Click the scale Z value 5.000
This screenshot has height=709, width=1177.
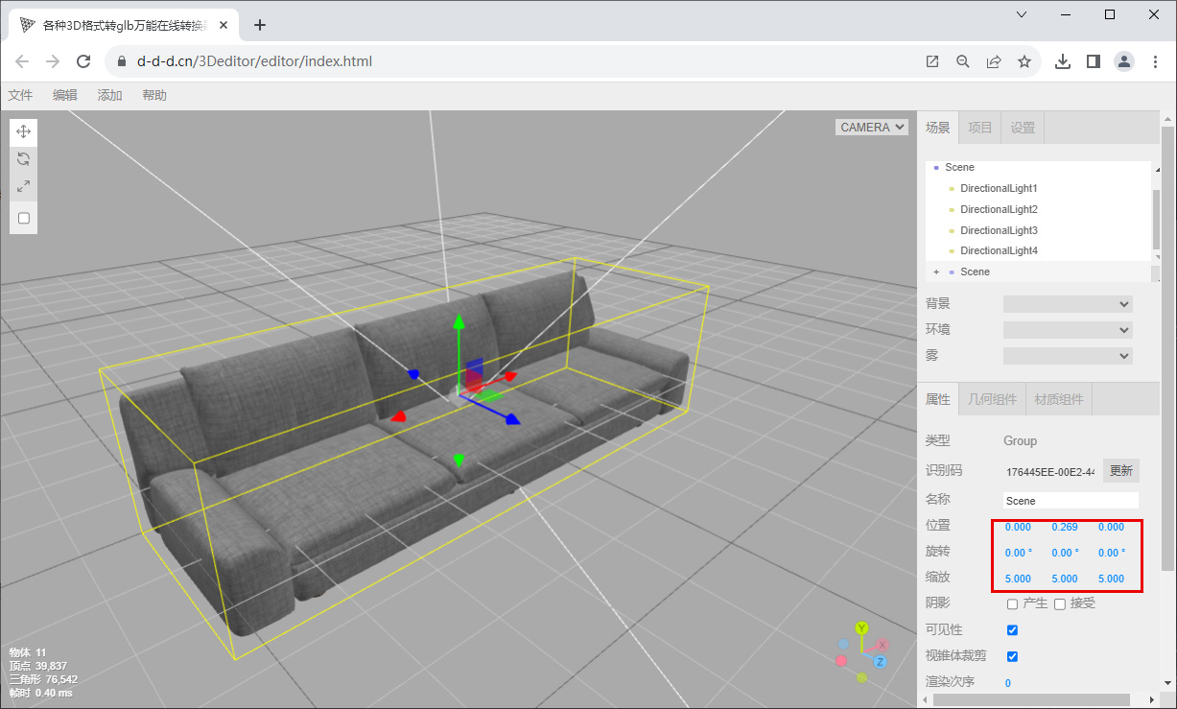coord(1111,579)
